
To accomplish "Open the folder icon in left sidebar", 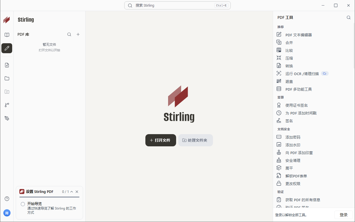I will (x=7, y=78).
